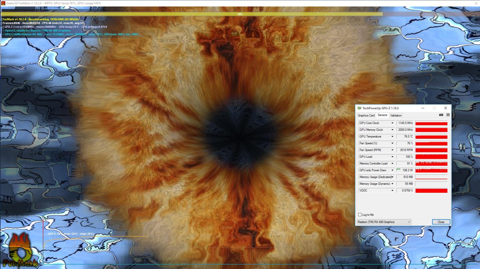
Task: Click the 3010 RPM fan speed value
Action: 405,150
